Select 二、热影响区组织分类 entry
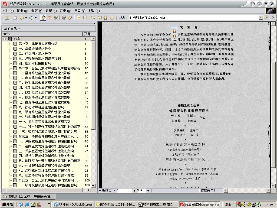 tap(35, 54)
